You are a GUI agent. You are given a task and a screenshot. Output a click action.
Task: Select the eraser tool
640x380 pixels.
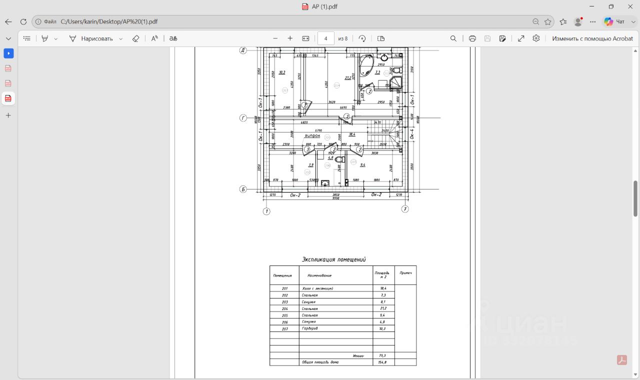click(135, 38)
